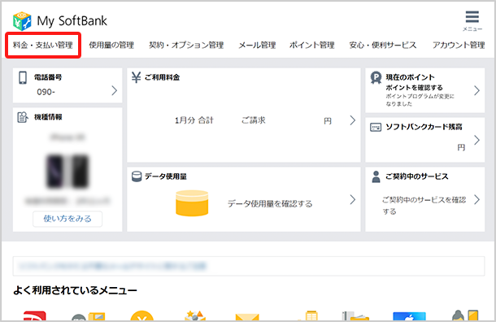Screen dimensions: 496x322
Task: Open the データ使用量を確認する link
Action: coord(270,204)
